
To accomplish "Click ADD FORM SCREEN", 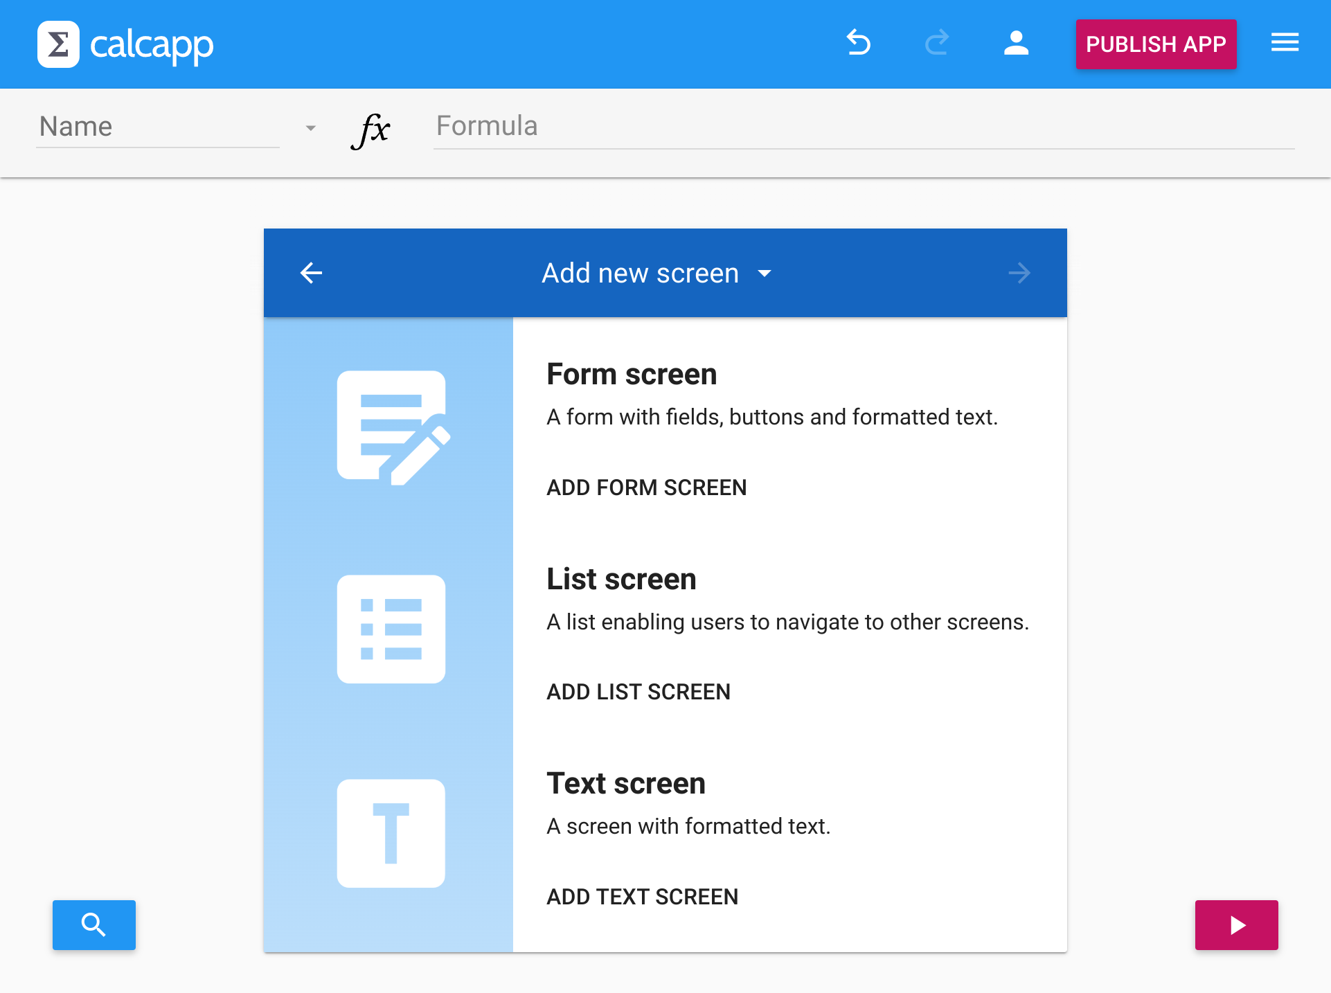I will tap(645, 487).
